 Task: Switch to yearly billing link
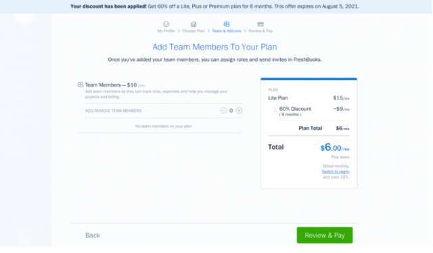[336, 172]
